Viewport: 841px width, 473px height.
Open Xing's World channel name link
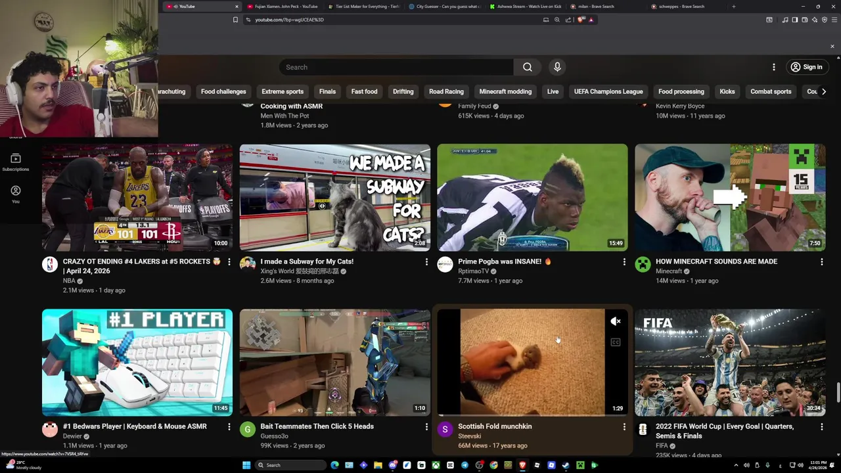(300, 271)
